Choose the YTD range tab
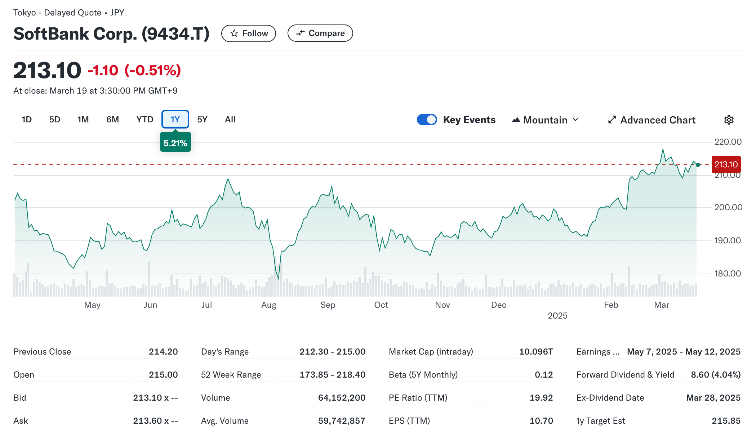This screenshot has height=437, width=756. point(145,120)
